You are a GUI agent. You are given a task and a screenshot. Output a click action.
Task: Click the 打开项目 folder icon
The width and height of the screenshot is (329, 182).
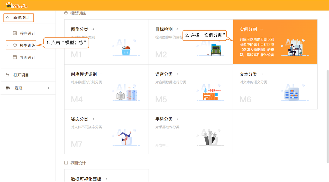click(x=8, y=75)
